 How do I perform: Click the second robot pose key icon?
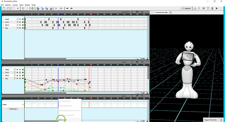42,8
